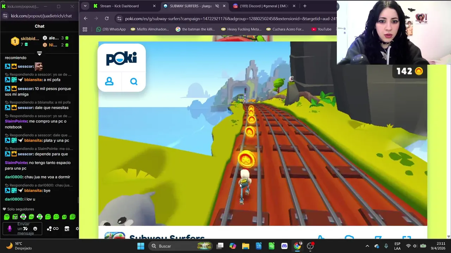Show hidden system tray icons

pyautogui.click(x=367, y=246)
